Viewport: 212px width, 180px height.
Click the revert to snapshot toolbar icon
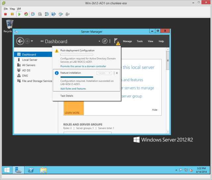pos(40,14)
